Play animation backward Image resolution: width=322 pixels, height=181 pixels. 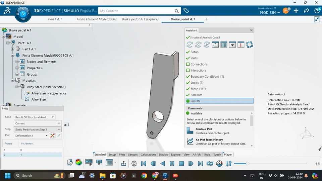click(x=163, y=164)
